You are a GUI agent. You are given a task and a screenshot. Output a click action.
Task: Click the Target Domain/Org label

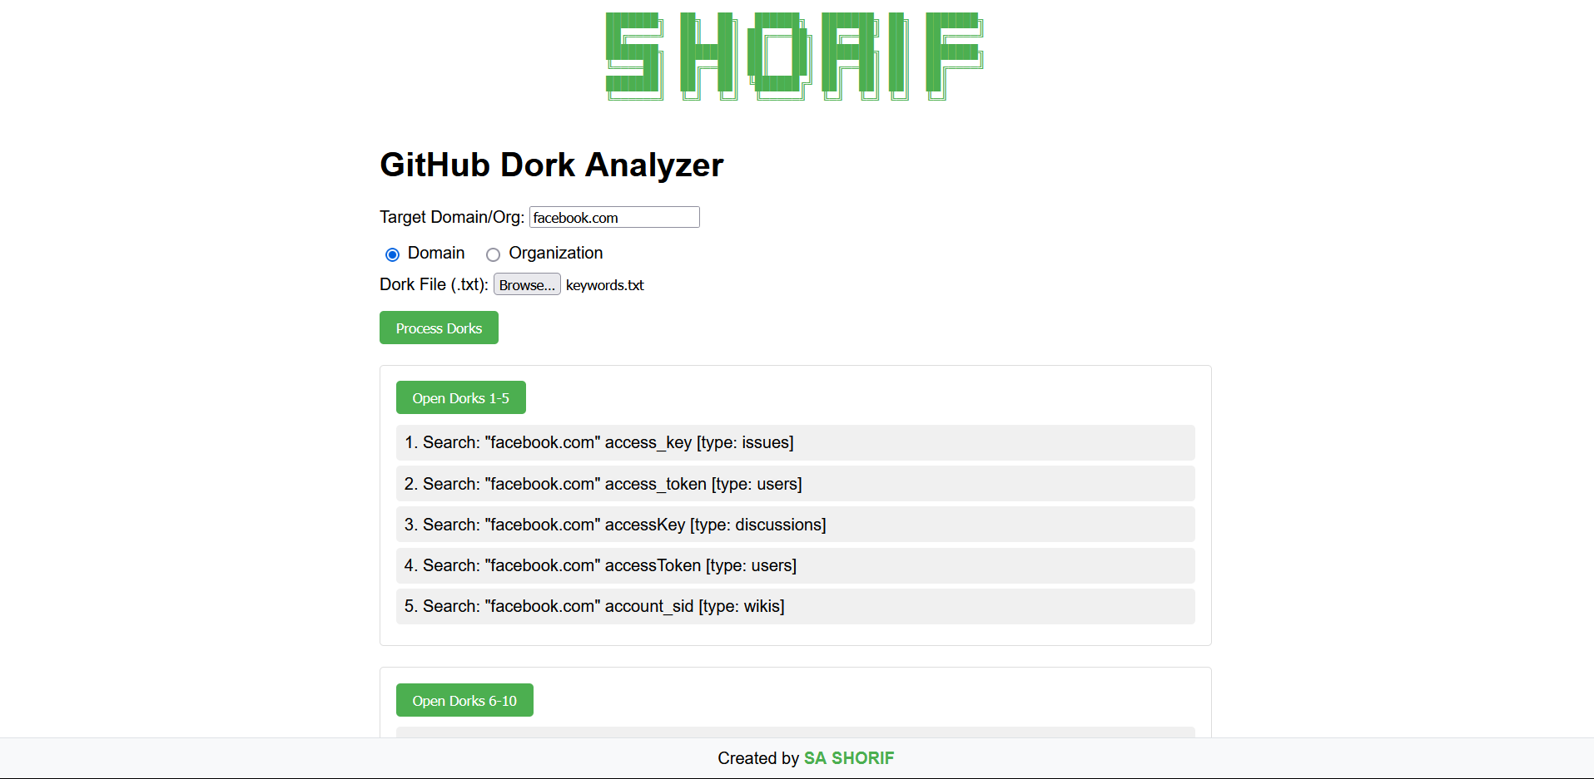click(452, 217)
